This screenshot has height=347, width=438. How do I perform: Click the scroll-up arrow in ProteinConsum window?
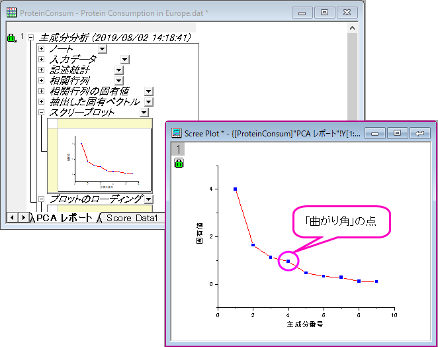pyautogui.click(x=352, y=28)
